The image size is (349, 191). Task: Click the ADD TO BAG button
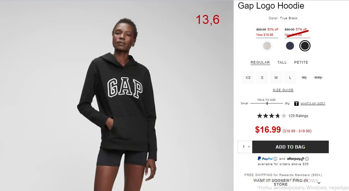click(290, 147)
